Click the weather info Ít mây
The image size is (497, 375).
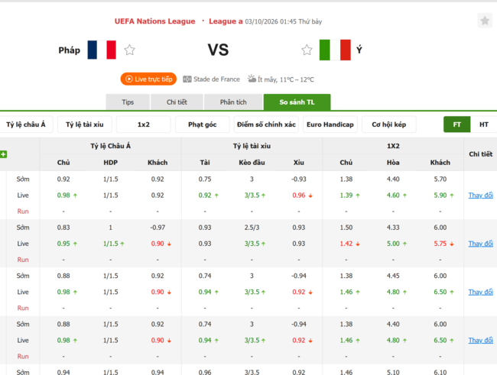coord(281,79)
